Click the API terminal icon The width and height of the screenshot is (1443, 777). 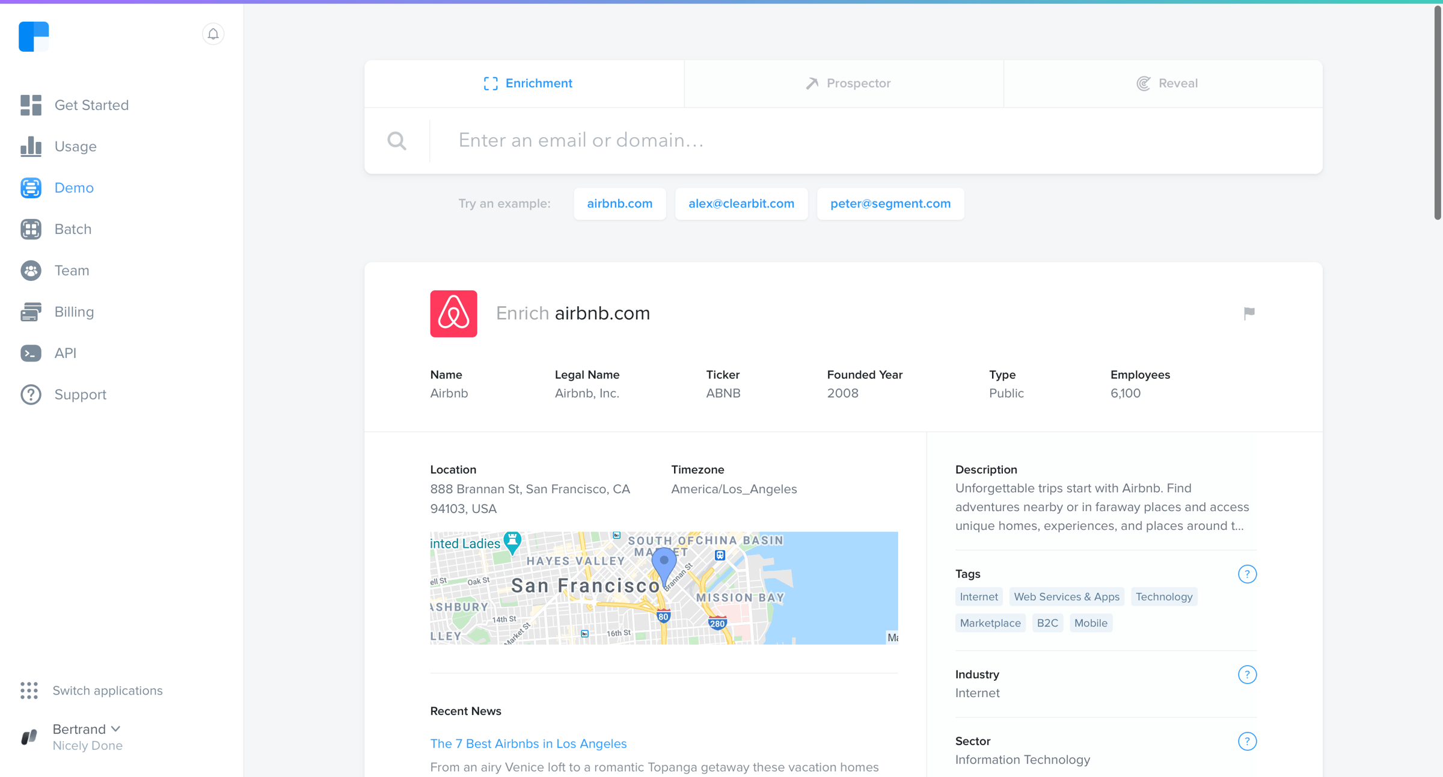pyautogui.click(x=31, y=353)
